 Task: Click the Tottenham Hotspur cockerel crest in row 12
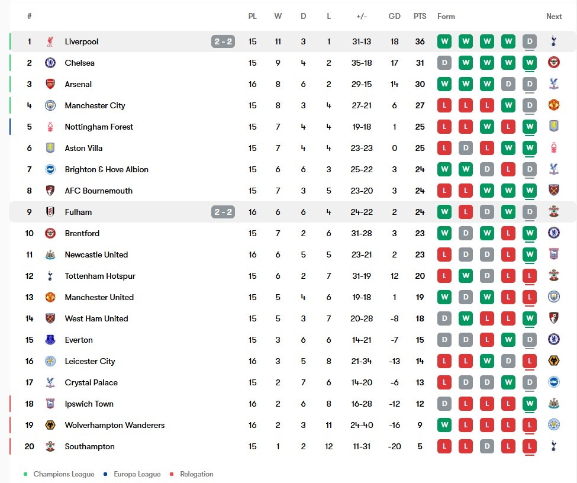pos(50,276)
